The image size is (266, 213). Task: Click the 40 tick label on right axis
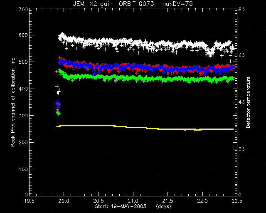(241, 102)
